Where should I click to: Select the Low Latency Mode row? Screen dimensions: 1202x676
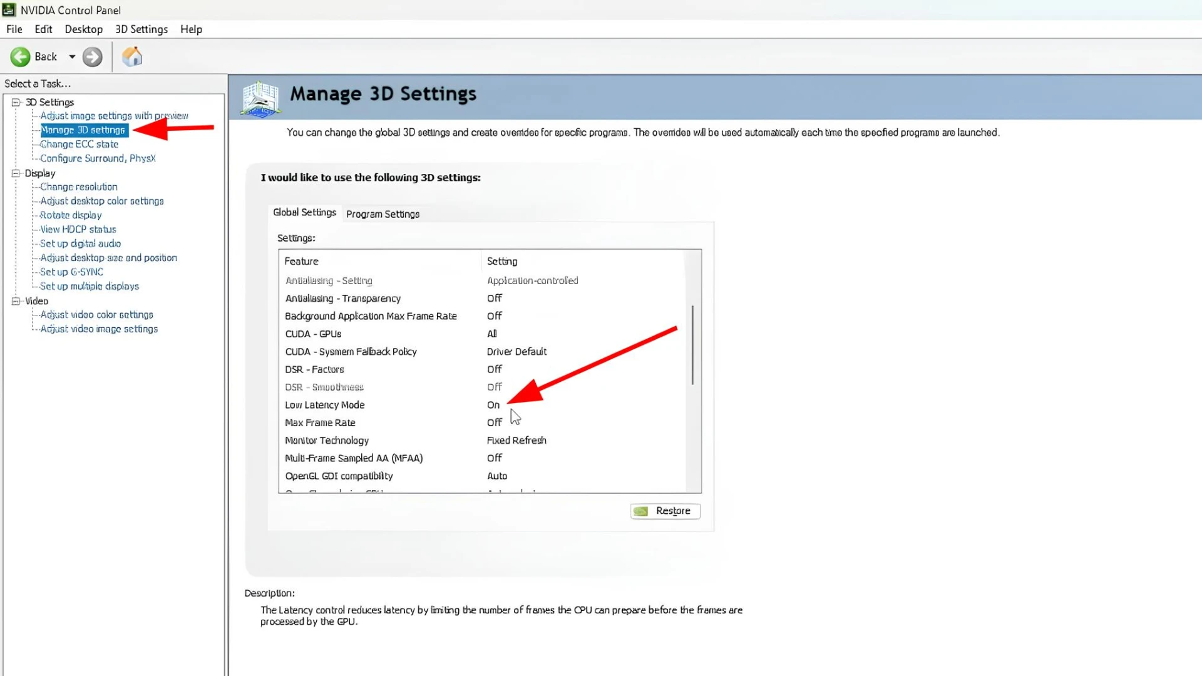coord(482,405)
